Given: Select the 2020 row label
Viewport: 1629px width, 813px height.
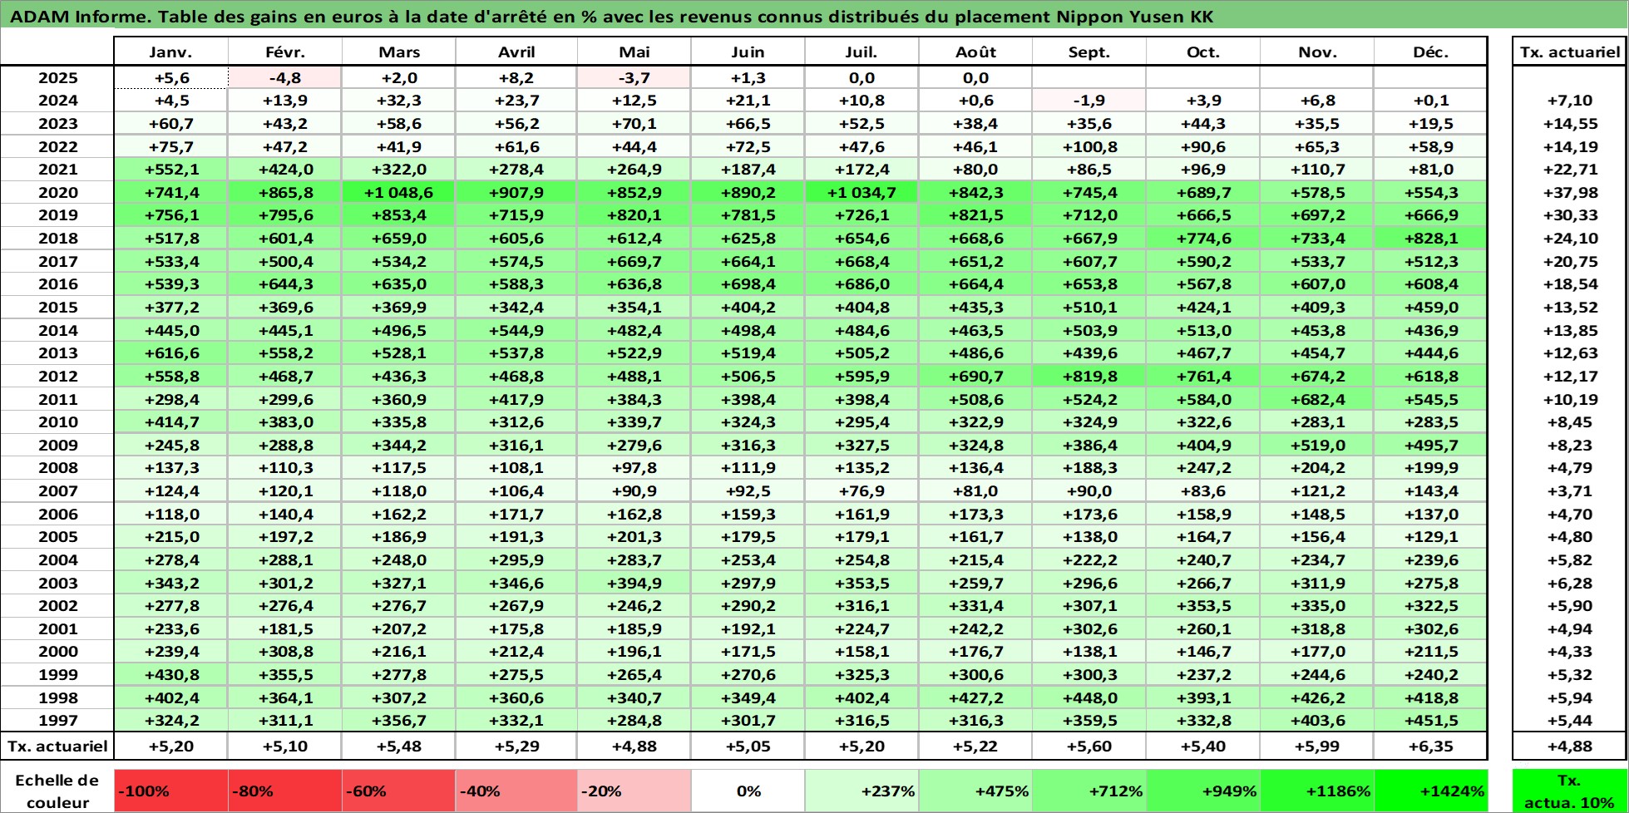Looking at the screenshot, I should click(57, 192).
